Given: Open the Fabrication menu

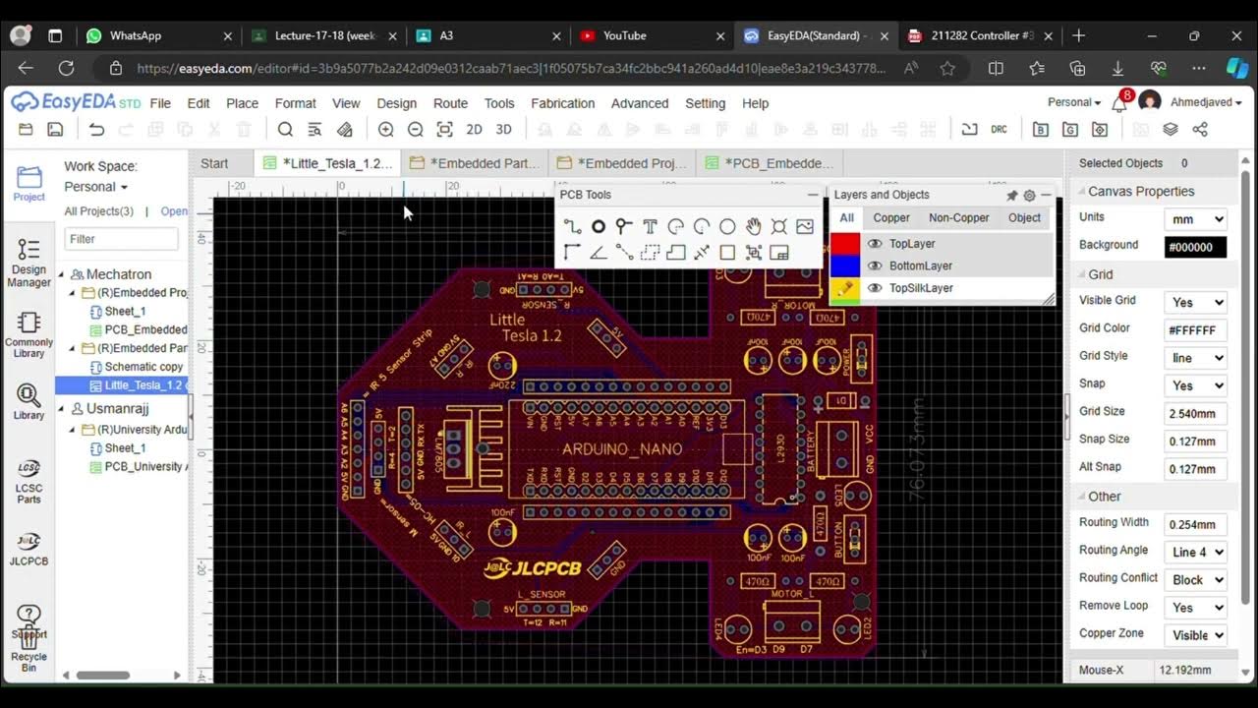Looking at the screenshot, I should pyautogui.click(x=562, y=103).
